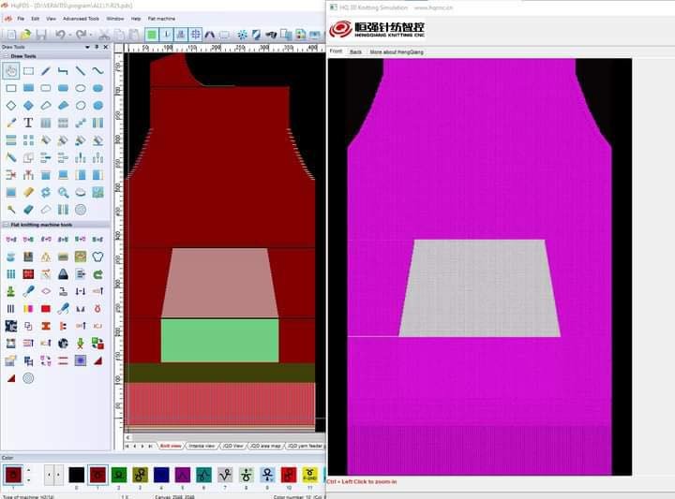This screenshot has width=675, height=499.
Task: Open the More about HengQiang link
Action: click(x=396, y=52)
